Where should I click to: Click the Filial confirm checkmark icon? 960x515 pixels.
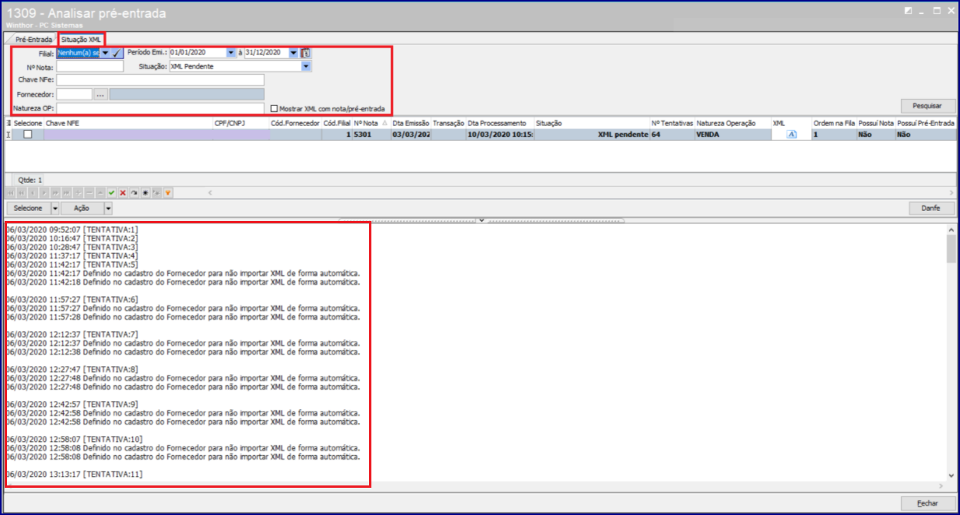(116, 53)
